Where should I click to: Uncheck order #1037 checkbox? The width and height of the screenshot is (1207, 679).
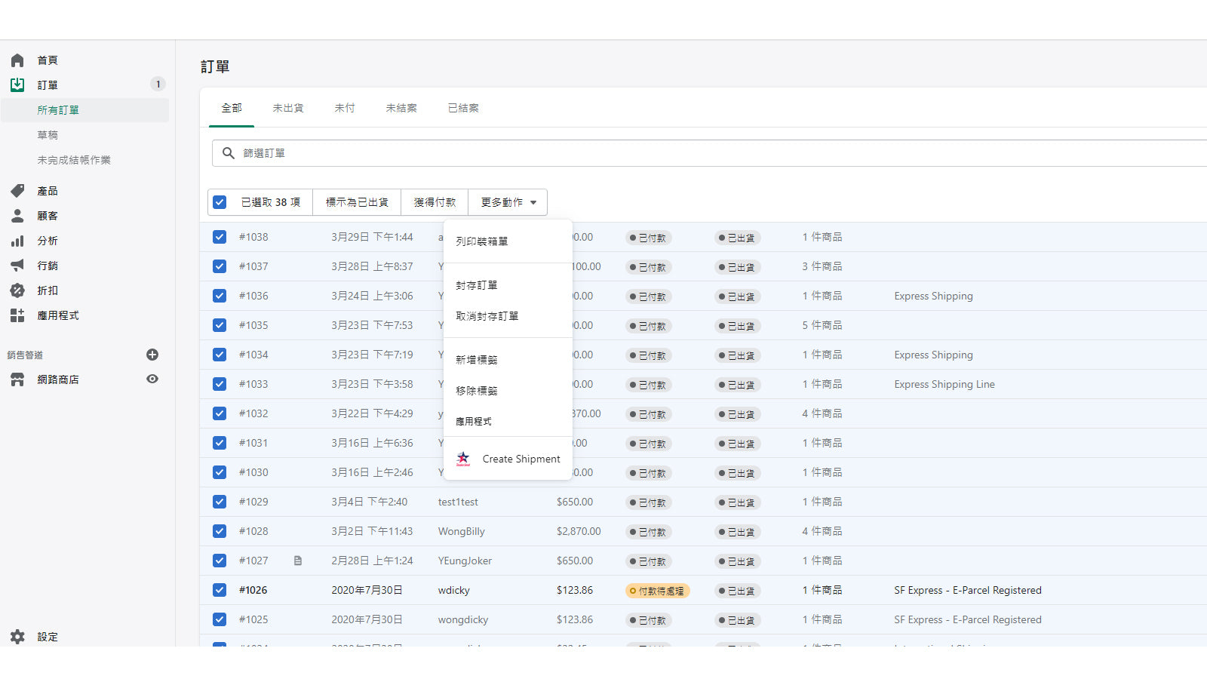tap(220, 266)
